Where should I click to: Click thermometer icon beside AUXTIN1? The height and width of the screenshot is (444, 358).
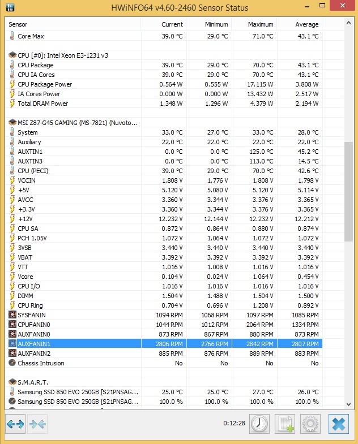pyautogui.click(x=12, y=152)
